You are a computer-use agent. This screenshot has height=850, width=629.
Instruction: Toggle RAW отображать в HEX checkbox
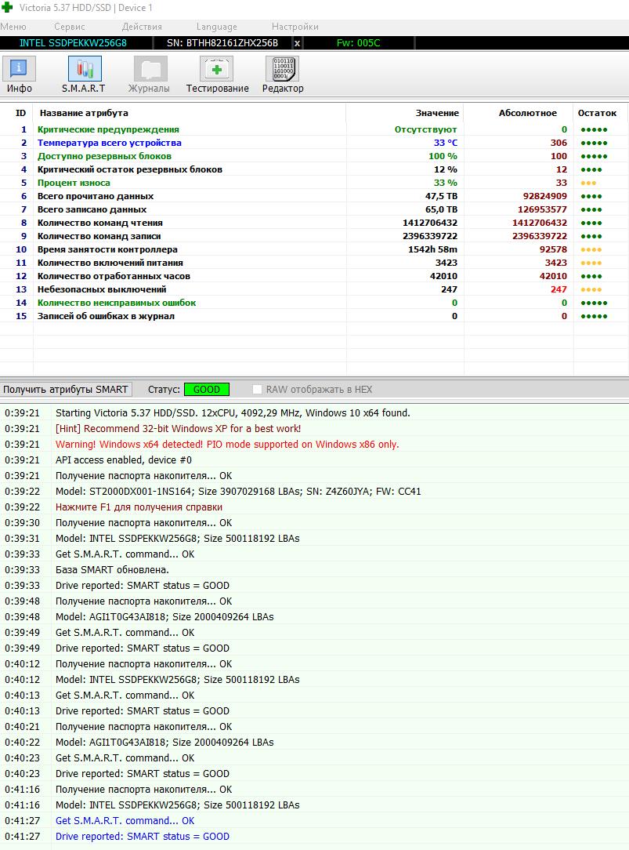[x=257, y=389]
